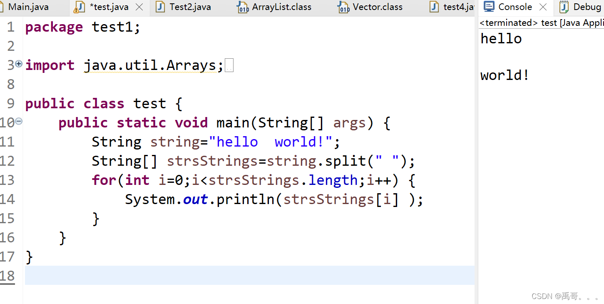
Task: Click the hello output in Console
Action: (501, 39)
